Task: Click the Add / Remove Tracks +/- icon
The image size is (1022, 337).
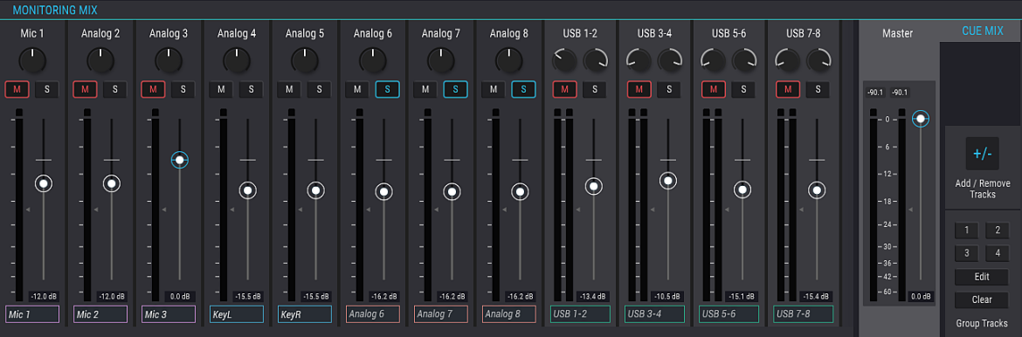Action: 982,154
